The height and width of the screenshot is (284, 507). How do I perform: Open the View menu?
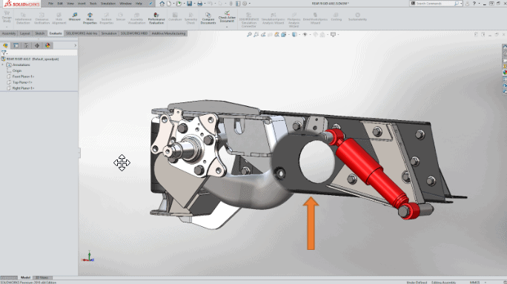tap(70, 4)
